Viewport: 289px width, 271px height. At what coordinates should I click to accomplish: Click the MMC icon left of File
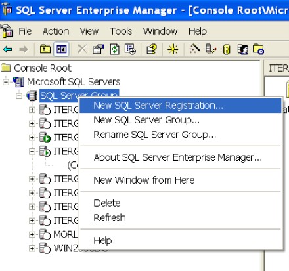point(7,31)
